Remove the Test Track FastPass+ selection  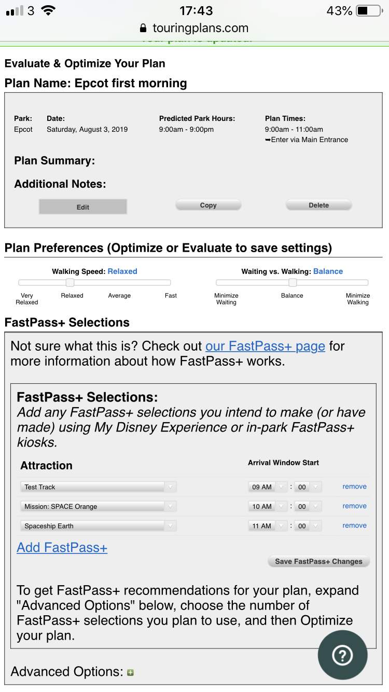(354, 487)
